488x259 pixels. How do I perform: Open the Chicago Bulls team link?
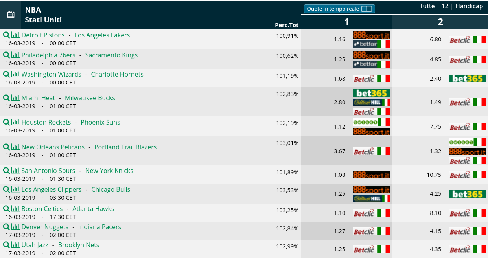[110, 189]
